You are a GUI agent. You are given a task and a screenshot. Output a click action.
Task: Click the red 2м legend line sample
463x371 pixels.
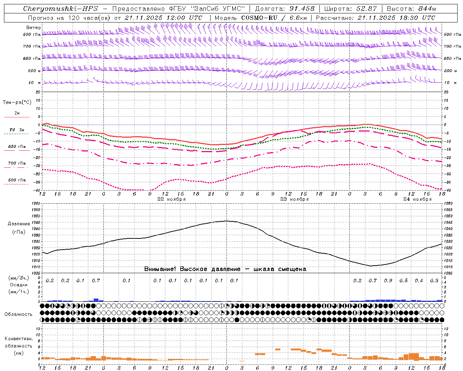click(17, 117)
